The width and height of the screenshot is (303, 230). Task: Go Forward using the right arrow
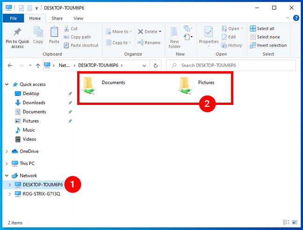pos(21,66)
